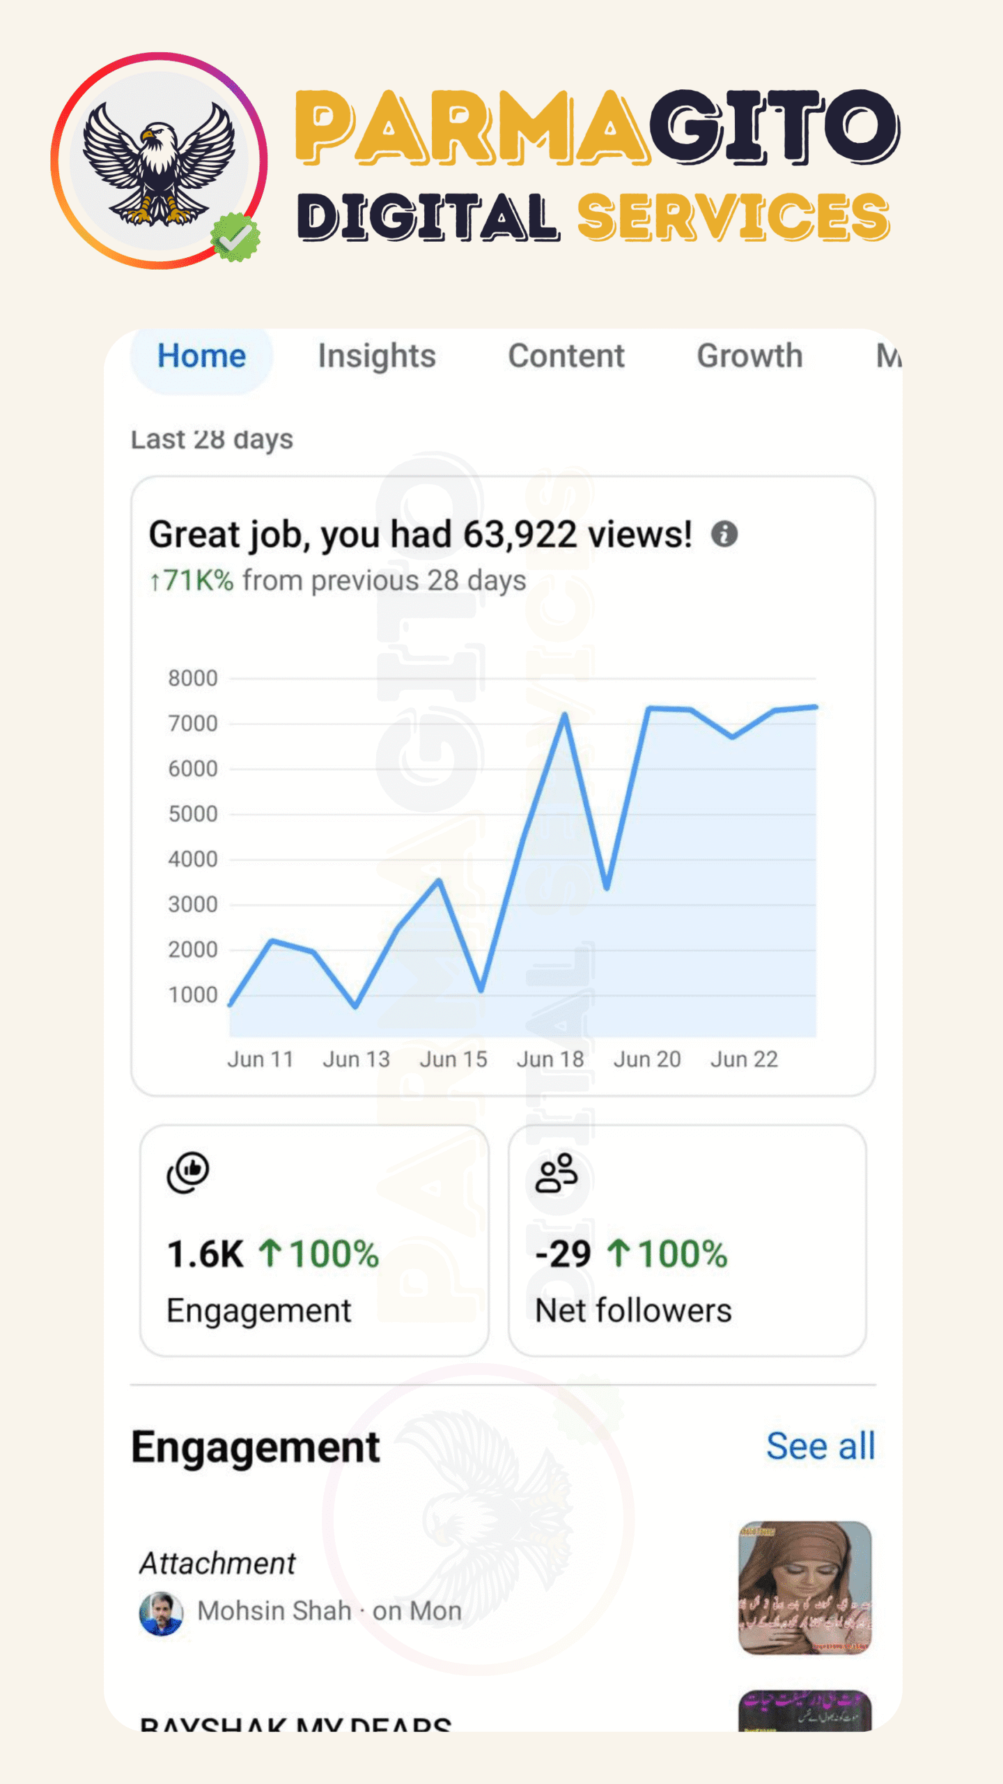Click the Net followers people icon
Image resolution: width=1003 pixels, height=1784 pixels.
(556, 1174)
